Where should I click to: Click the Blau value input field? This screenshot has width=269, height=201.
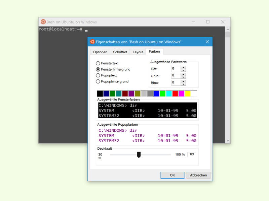coord(176,83)
